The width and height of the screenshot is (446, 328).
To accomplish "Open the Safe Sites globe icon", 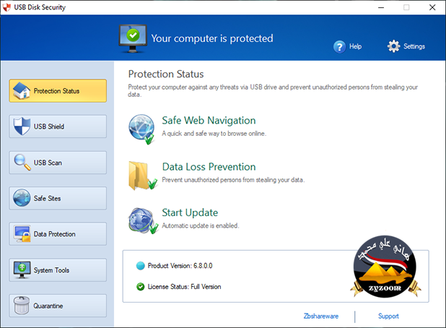I will pos(22,198).
